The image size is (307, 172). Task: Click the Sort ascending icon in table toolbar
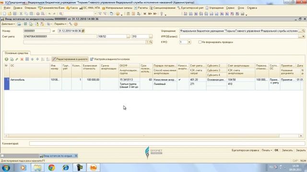tap(43, 59)
